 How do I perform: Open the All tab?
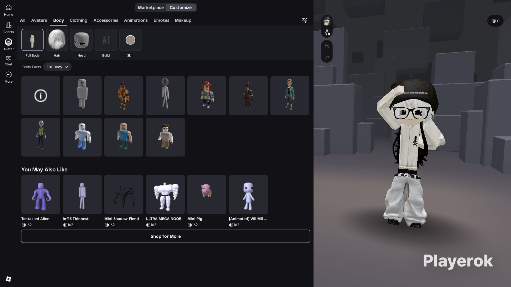coord(23,20)
